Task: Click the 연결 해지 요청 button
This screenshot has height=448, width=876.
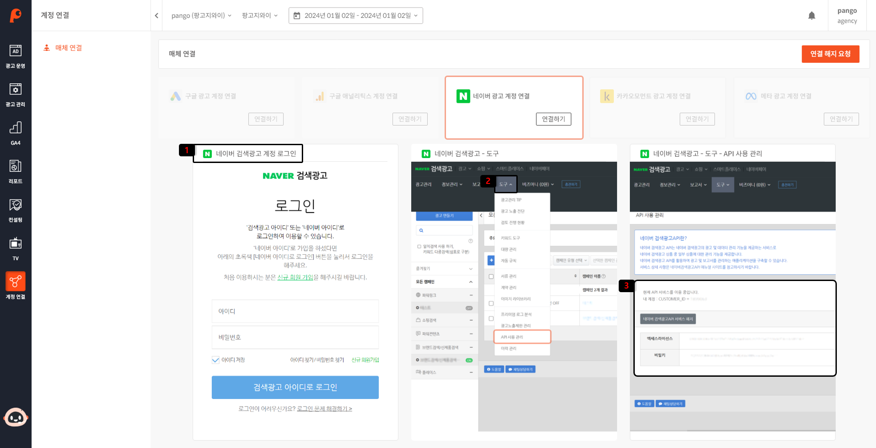Action: (830, 54)
